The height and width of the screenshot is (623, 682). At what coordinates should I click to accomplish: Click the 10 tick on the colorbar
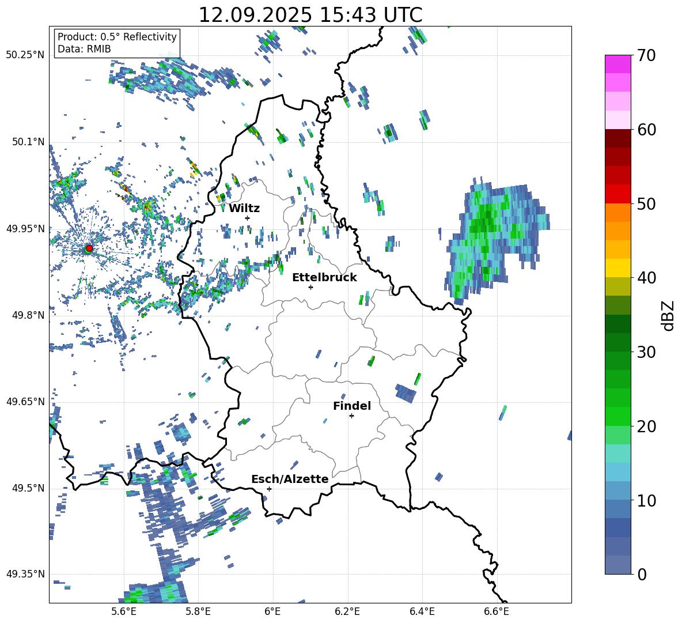pyautogui.click(x=646, y=501)
